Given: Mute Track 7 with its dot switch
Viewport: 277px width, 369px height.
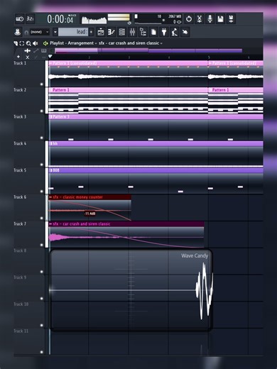Looking at the screenshot, I should (42, 245).
